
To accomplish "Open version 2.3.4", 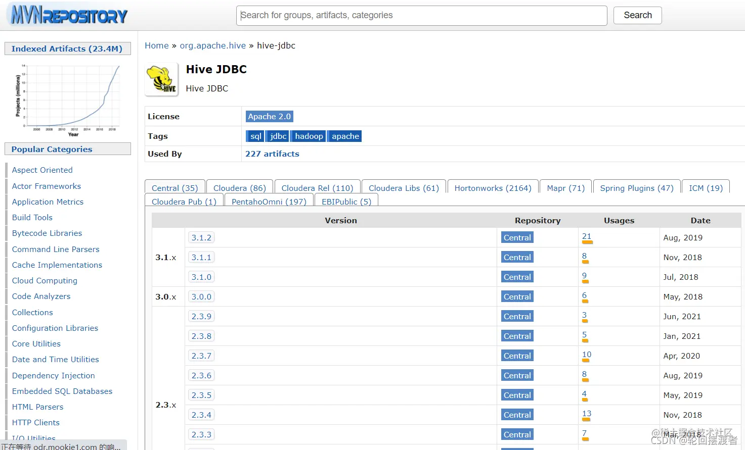I will tap(201, 415).
